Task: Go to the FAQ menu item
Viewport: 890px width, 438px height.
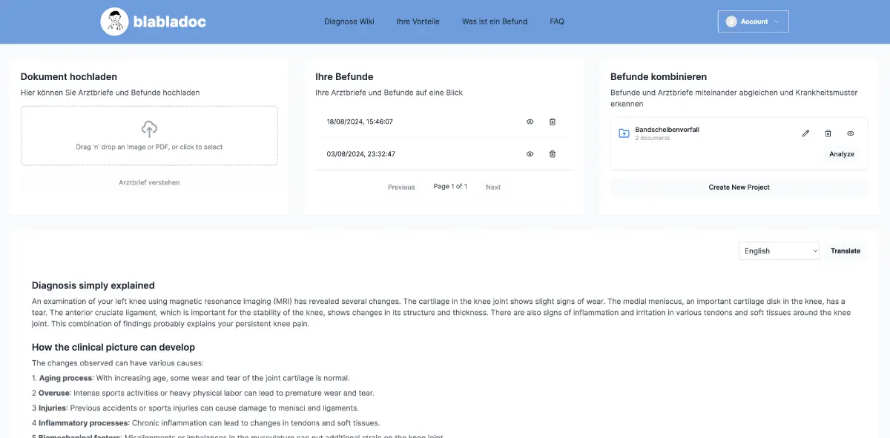Action: (x=556, y=21)
